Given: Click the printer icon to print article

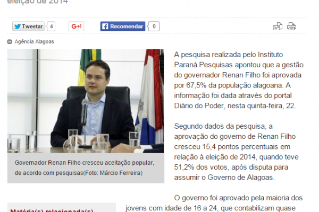Looking at the screenshot, I should pos(291,26).
